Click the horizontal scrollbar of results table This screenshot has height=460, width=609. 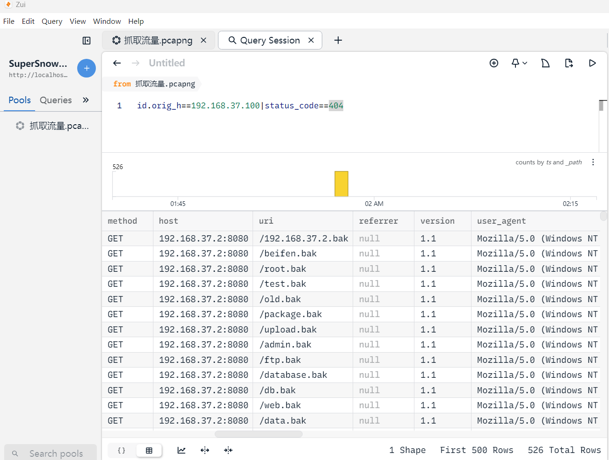[x=259, y=434]
